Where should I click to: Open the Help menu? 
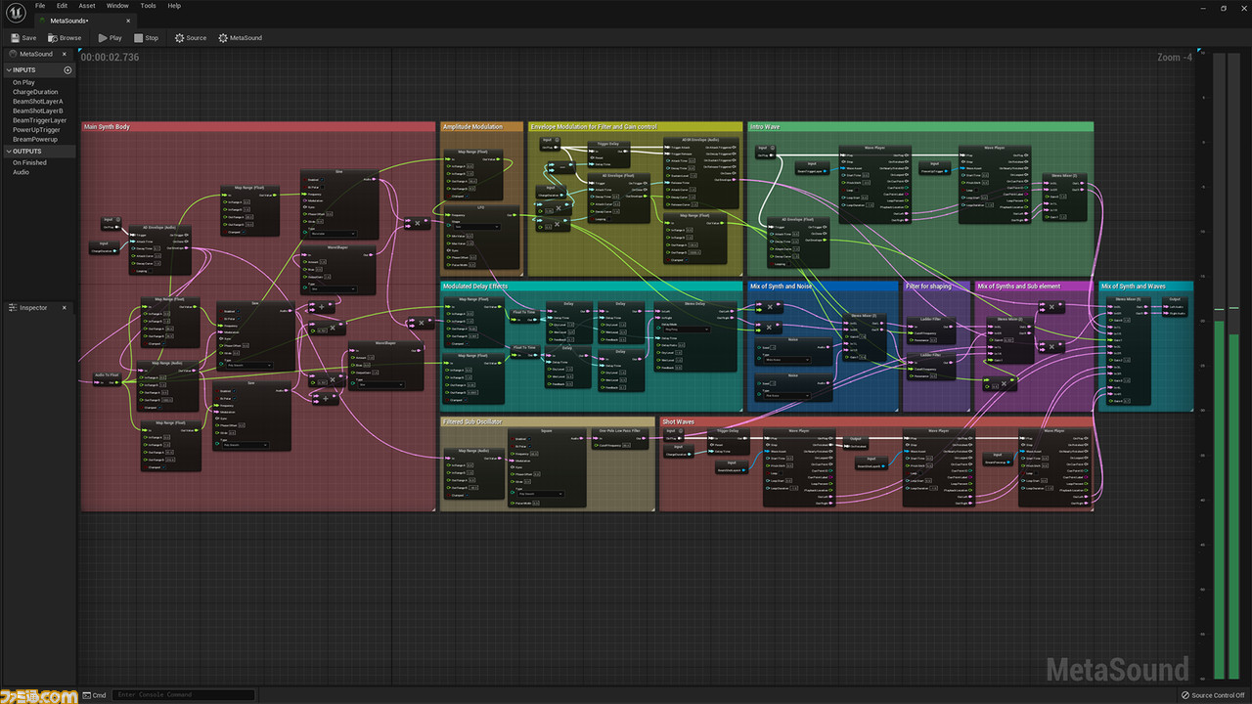click(174, 6)
